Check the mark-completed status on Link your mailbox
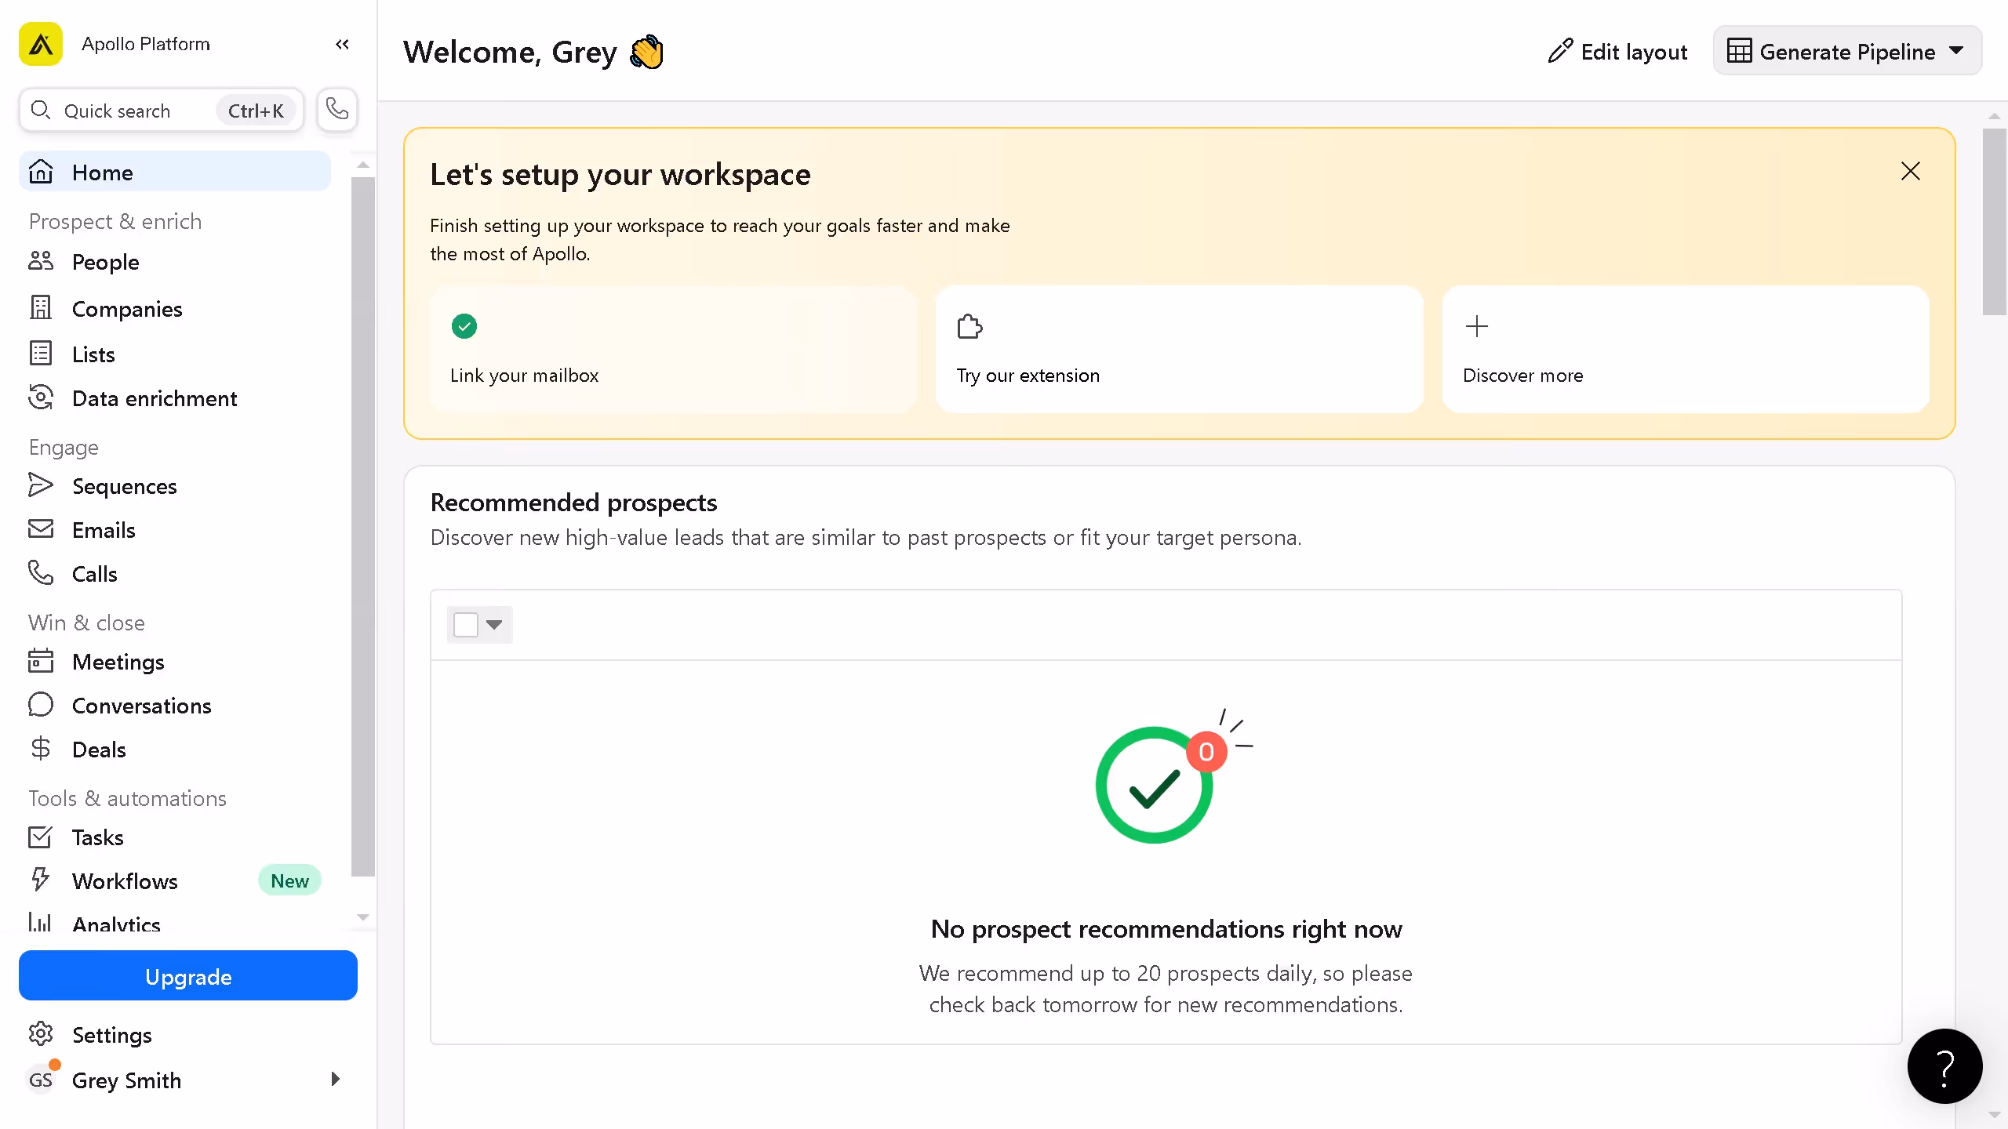The width and height of the screenshot is (2008, 1129). coord(464,326)
